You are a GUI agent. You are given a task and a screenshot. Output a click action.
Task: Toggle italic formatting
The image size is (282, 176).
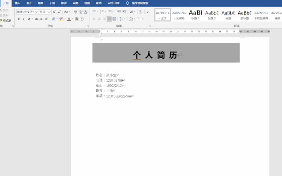click(x=23, y=19)
